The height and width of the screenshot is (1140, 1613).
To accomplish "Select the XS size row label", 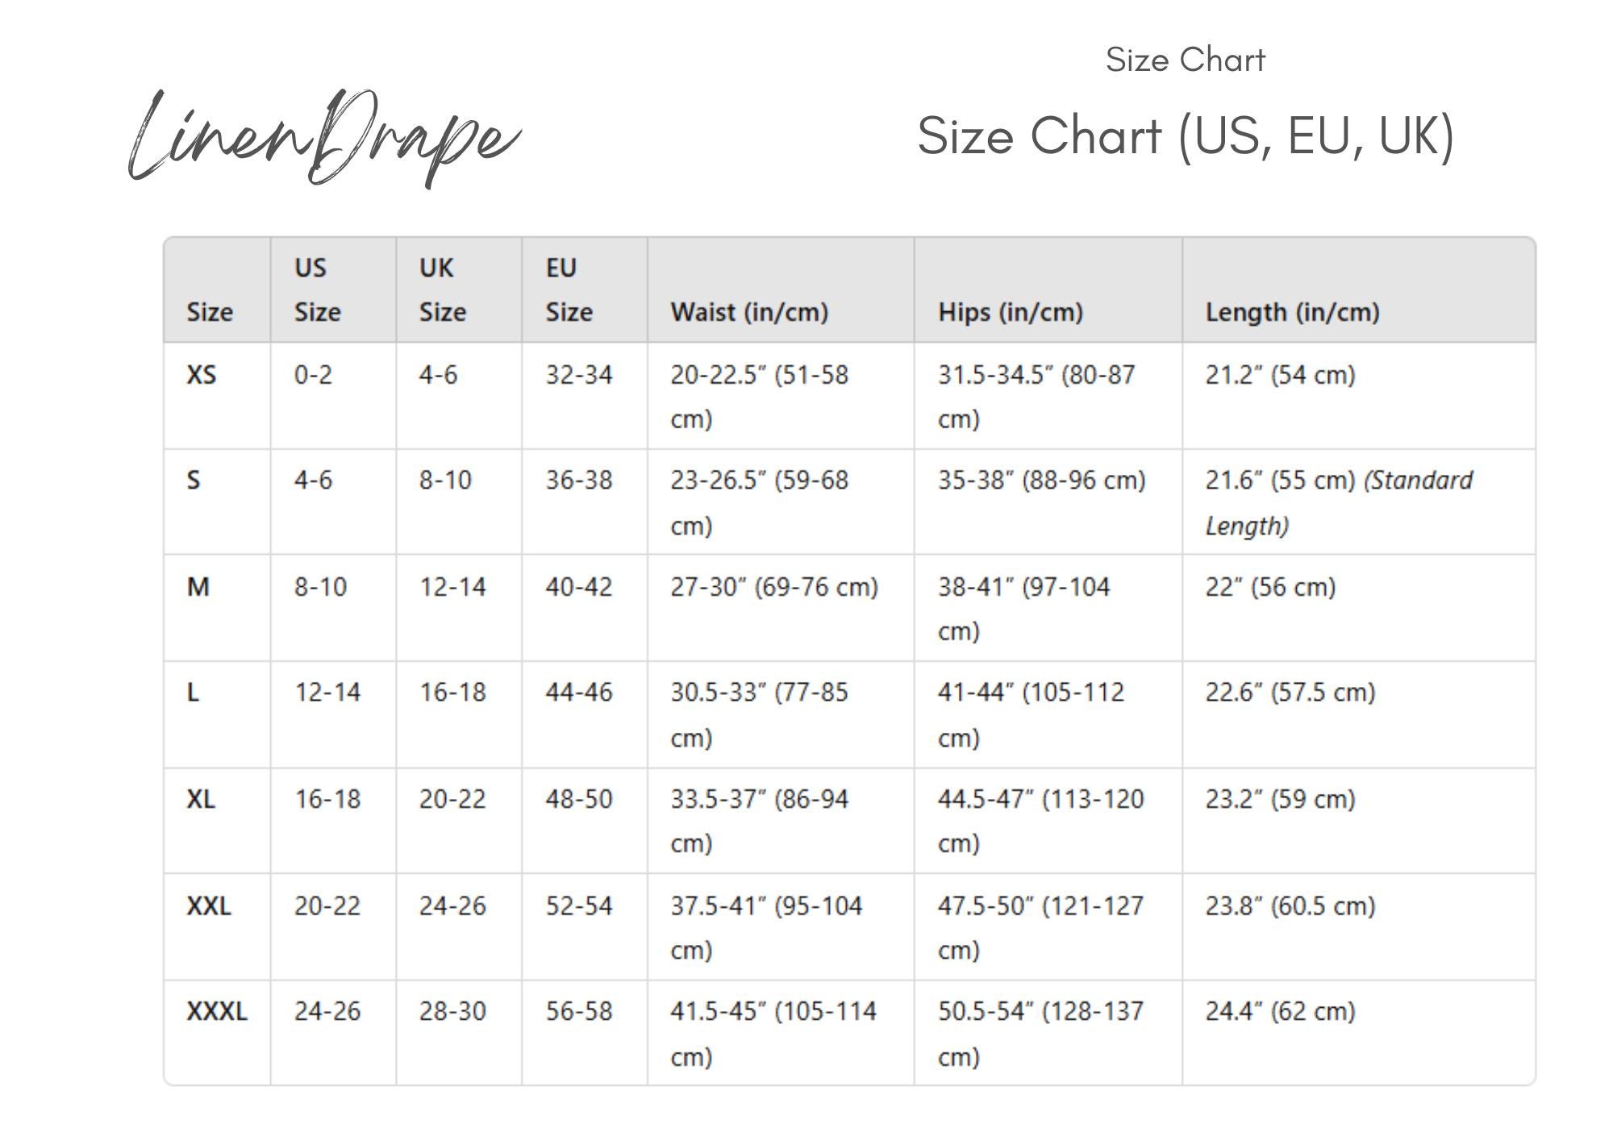I will point(202,375).
